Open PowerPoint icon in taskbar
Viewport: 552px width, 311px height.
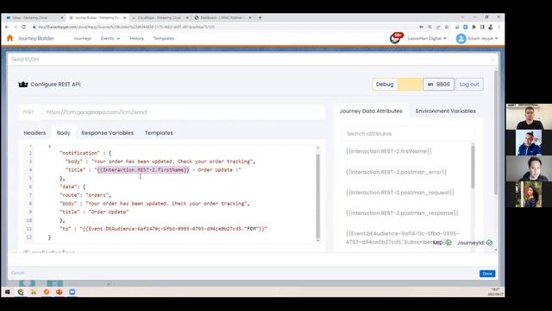pos(60,292)
